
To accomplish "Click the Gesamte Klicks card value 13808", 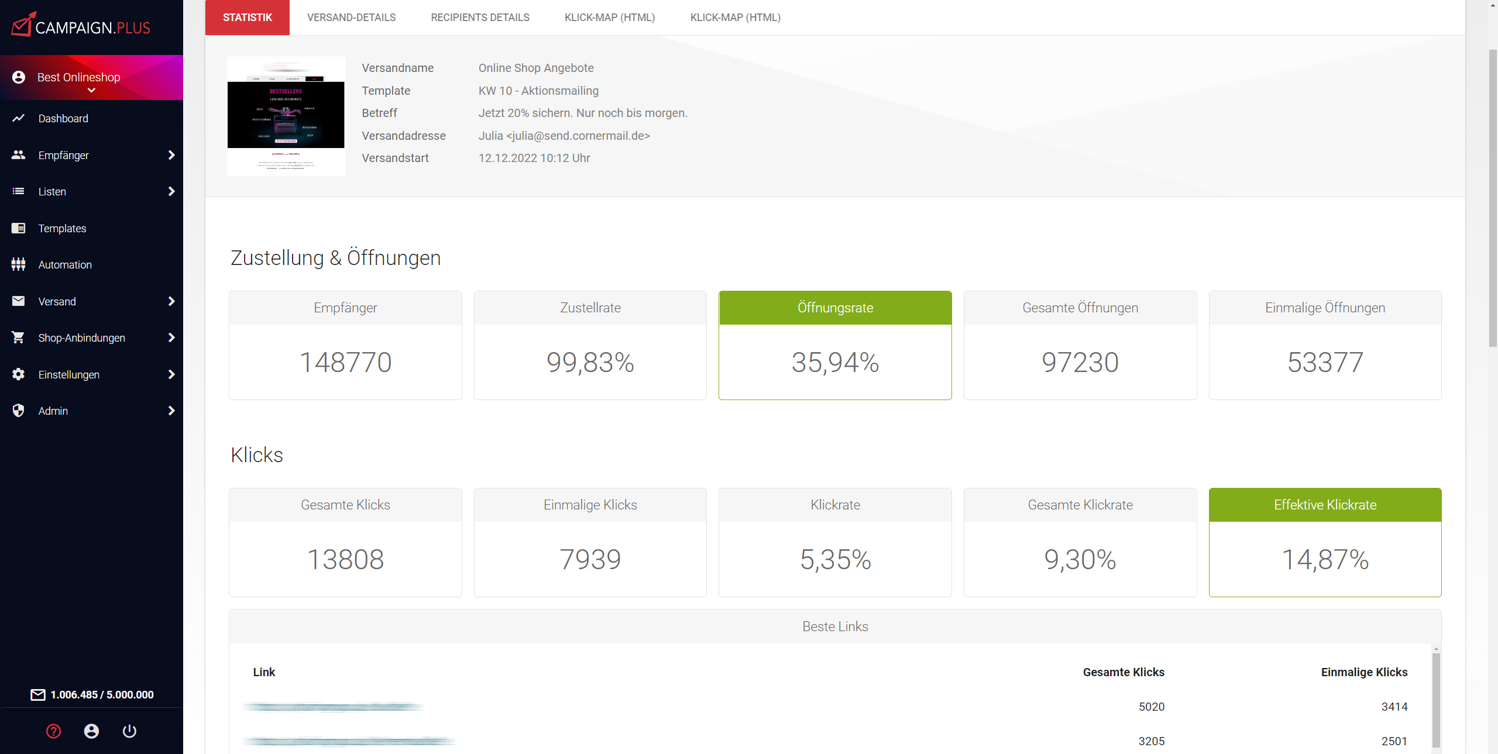I will click(345, 559).
